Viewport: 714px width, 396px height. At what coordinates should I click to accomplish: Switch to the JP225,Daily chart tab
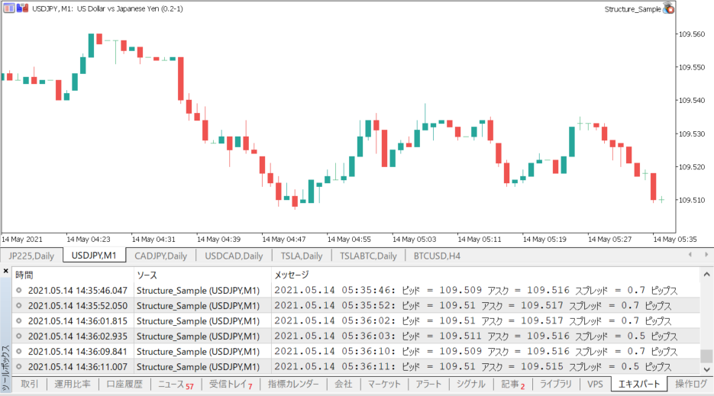pyautogui.click(x=31, y=256)
